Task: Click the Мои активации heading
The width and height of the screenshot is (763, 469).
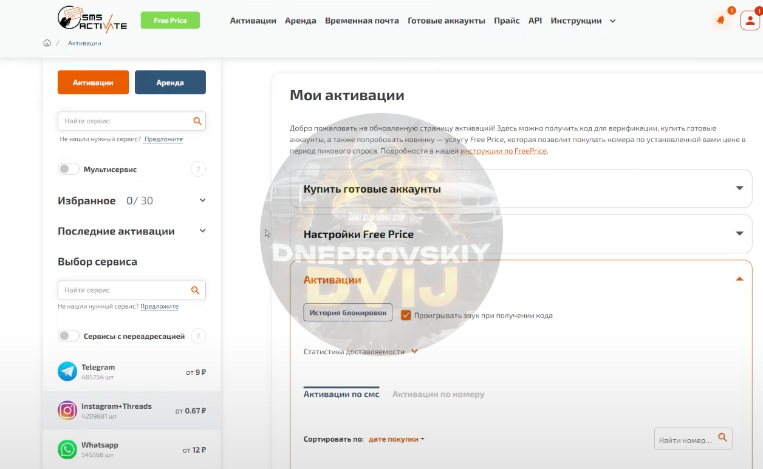Action: tap(347, 95)
